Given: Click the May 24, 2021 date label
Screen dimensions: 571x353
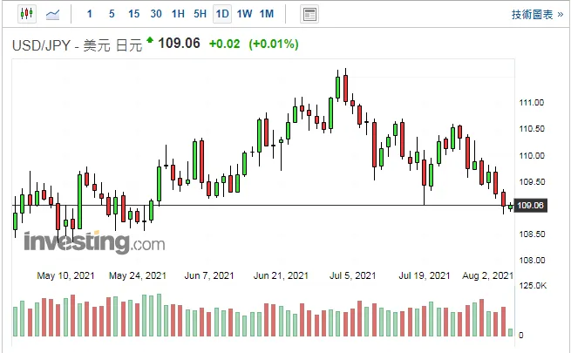Looking at the screenshot, I should [x=138, y=275].
